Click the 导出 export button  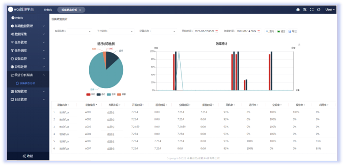293,31
